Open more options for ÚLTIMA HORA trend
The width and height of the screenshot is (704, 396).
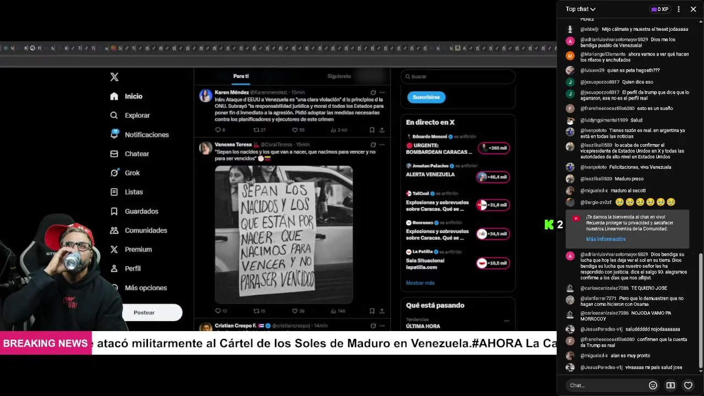tap(507, 321)
